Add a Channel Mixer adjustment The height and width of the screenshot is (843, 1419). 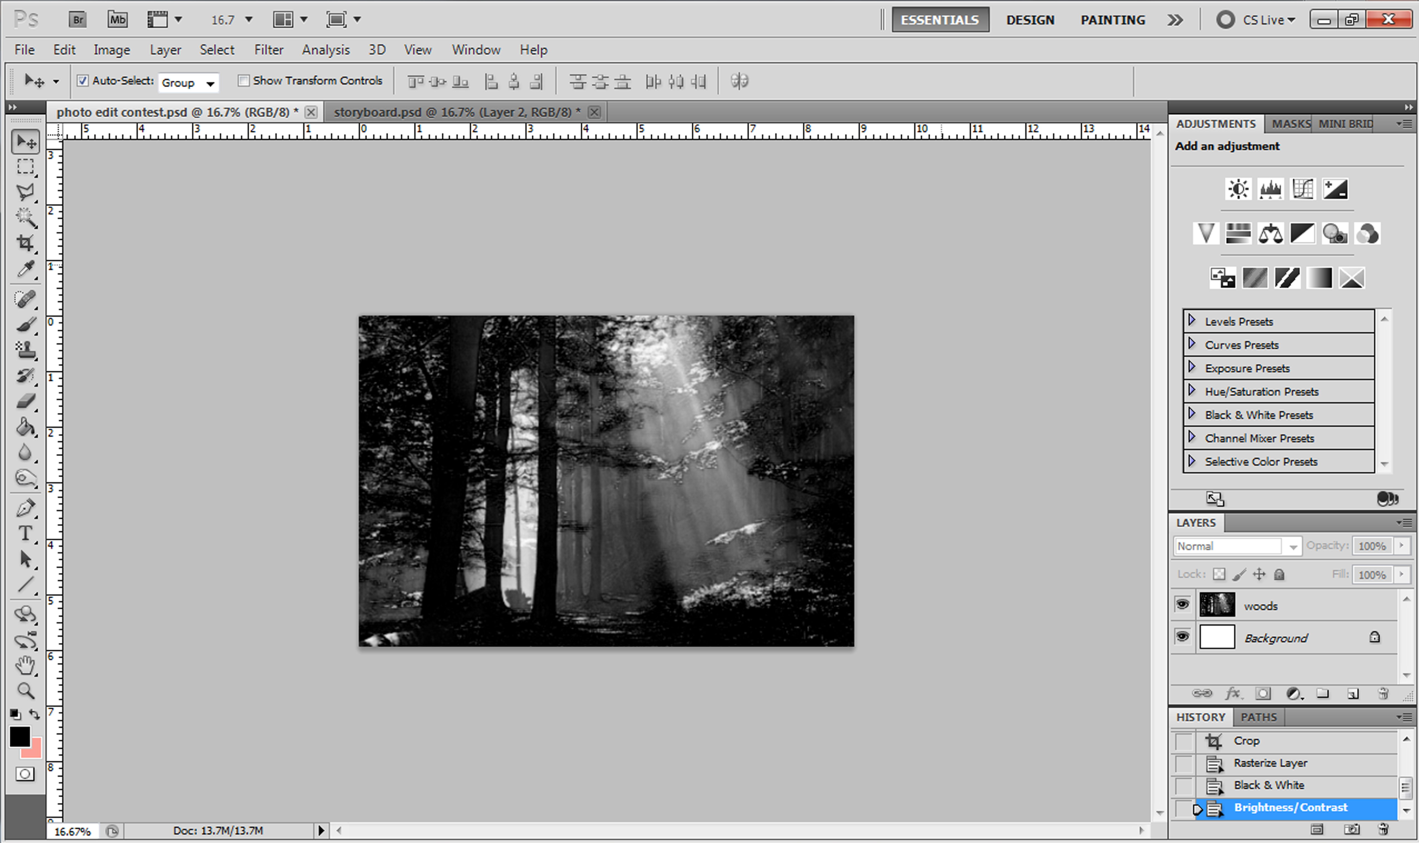1367,234
